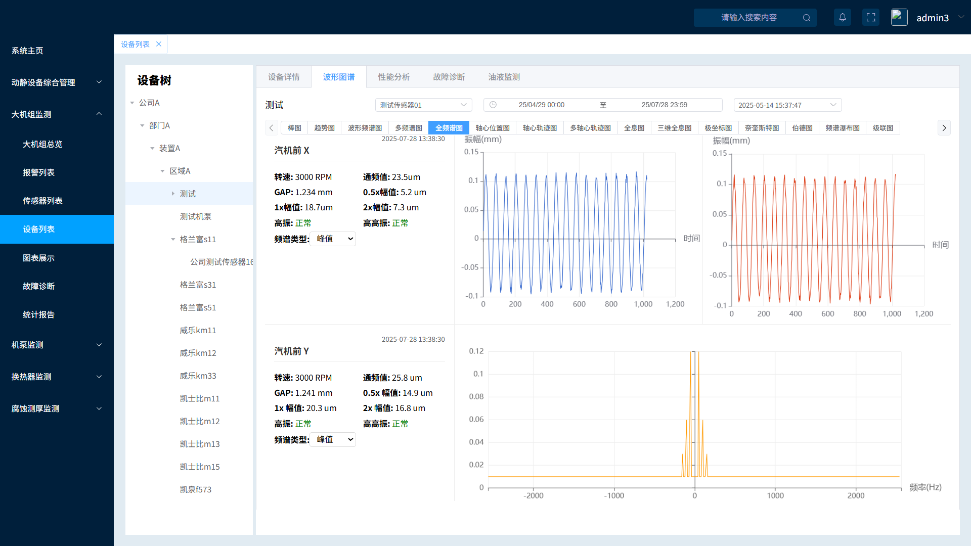Select 威乐km11 in the device tree
The height and width of the screenshot is (546, 971).
[x=198, y=330]
